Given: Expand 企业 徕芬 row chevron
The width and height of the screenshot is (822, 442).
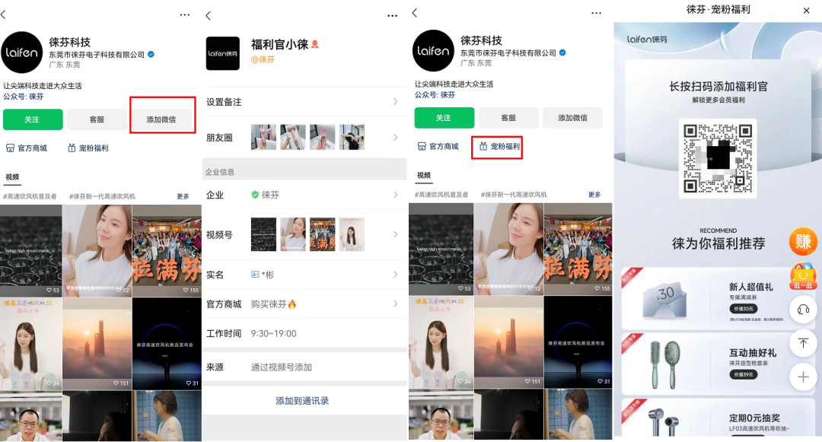Looking at the screenshot, I should 395,195.
